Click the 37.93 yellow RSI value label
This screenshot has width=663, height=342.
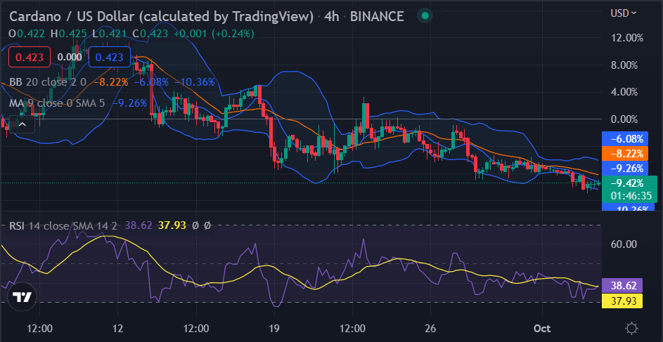622,301
